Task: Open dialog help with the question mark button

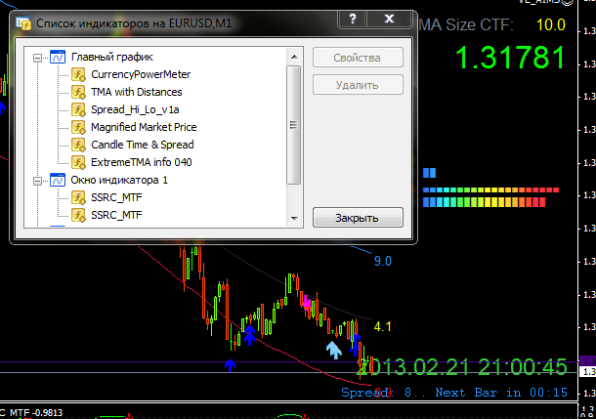Action: 353,19
